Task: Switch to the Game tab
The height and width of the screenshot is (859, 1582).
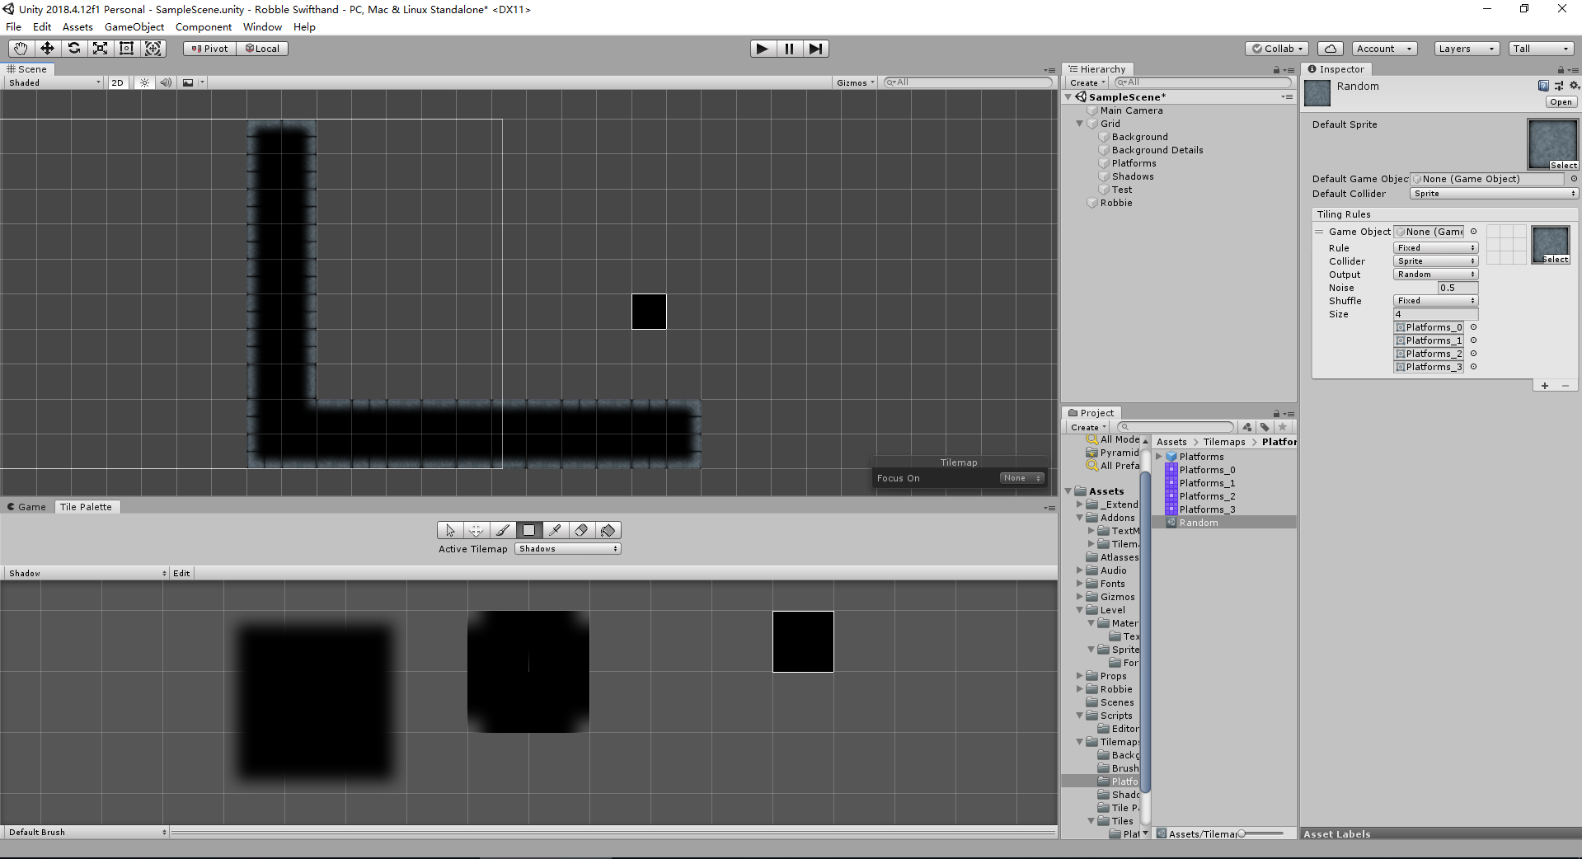Action: pos(27,507)
